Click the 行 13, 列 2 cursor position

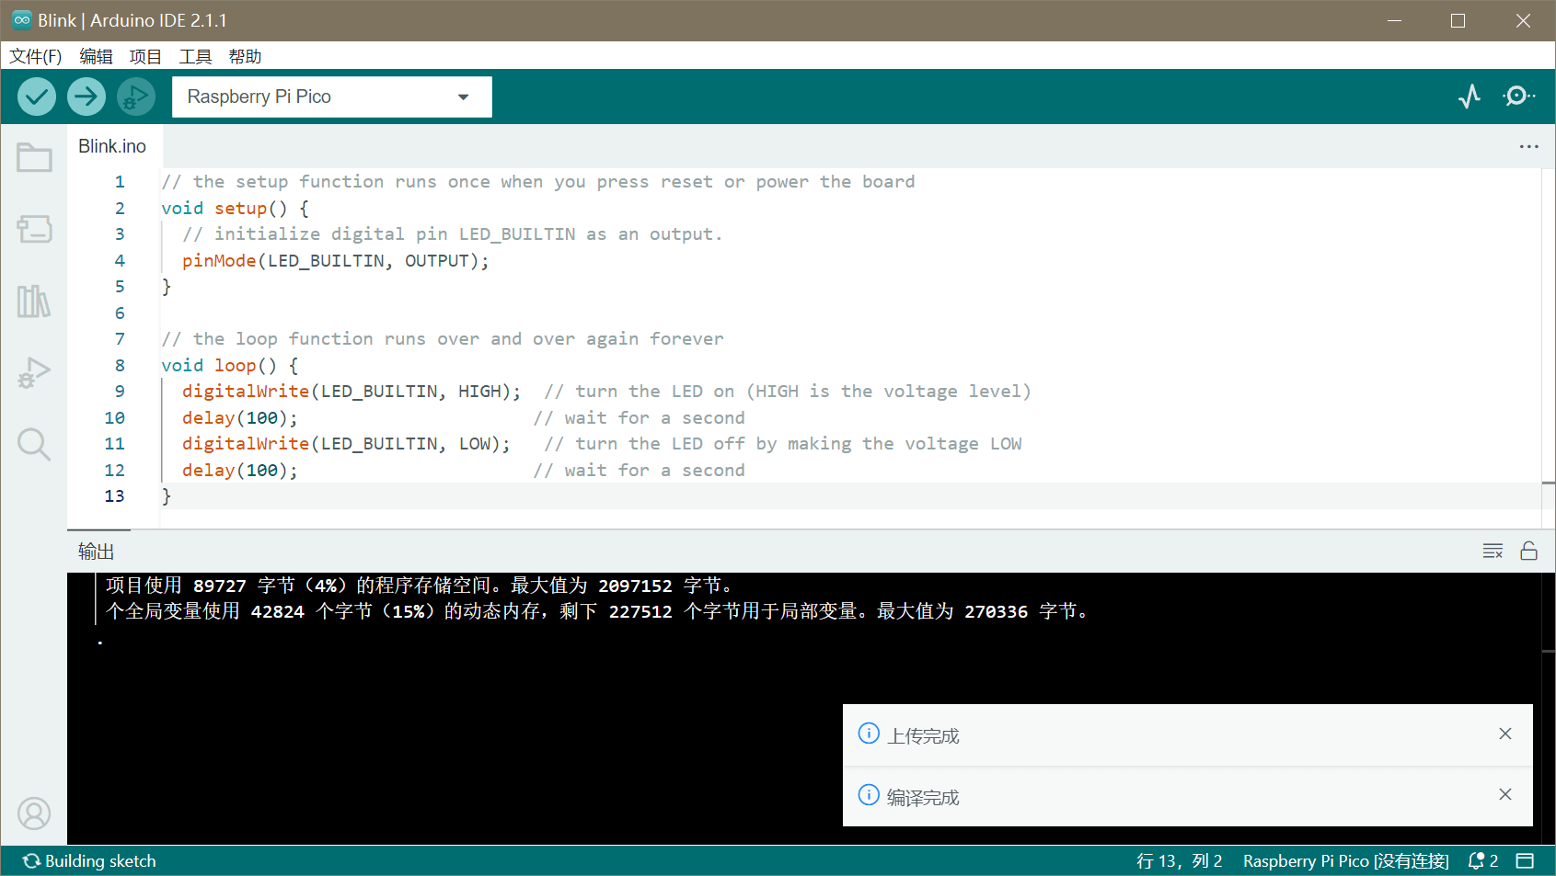tap(1179, 860)
